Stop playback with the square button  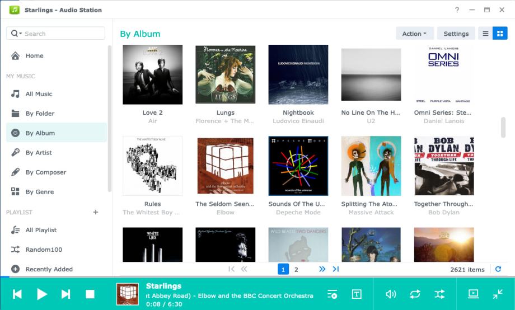point(90,294)
